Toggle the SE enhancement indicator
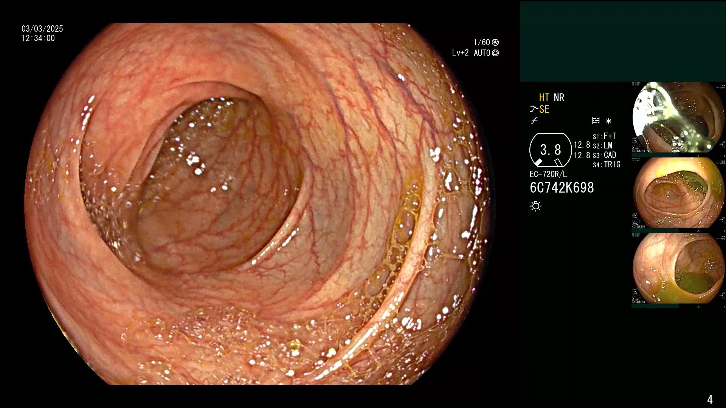The image size is (726, 408). click(x=544, y=109)
